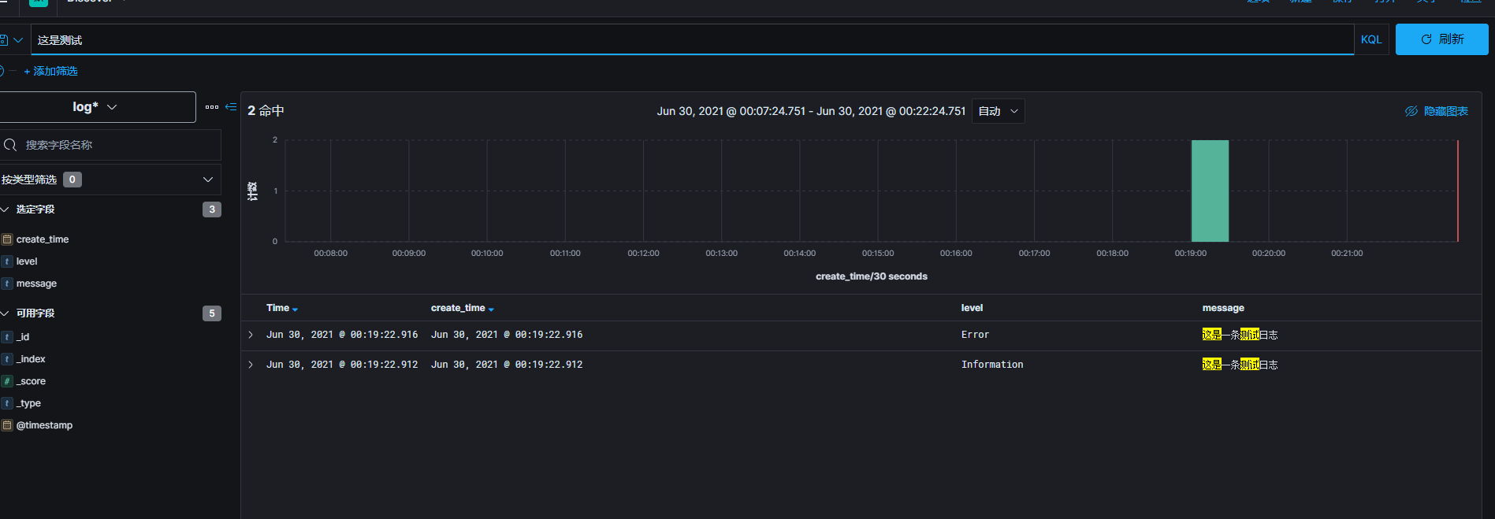Click the date type icon of create_time
This screenshot has height=519, width=1495.
(x=7, y=239)
